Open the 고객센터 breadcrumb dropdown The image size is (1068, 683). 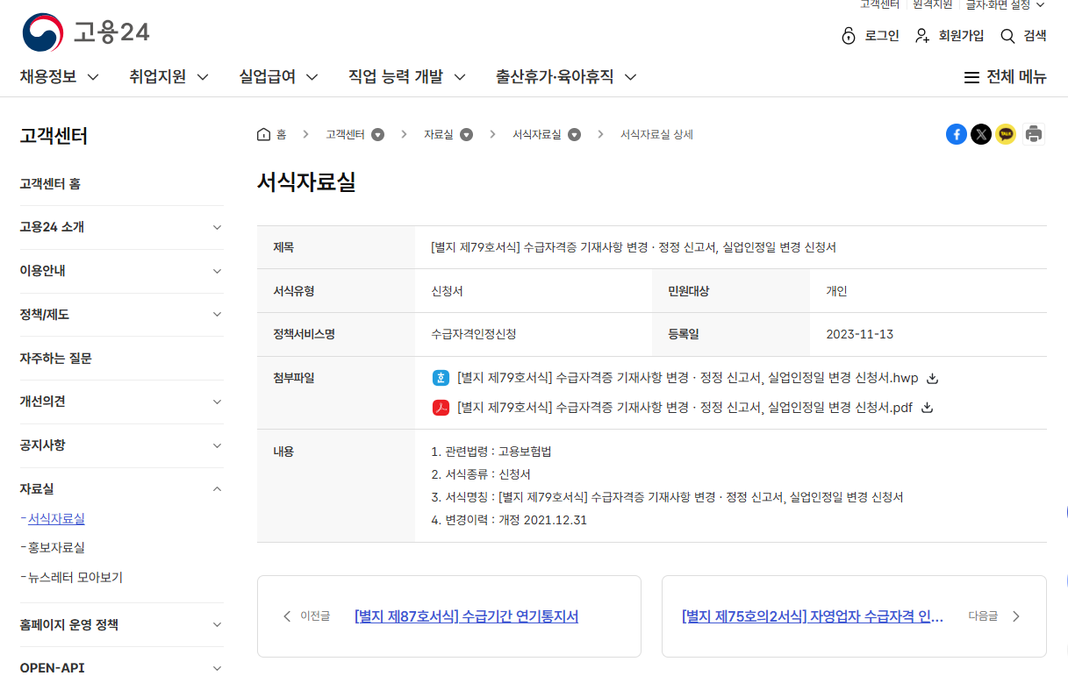[377, 134]
